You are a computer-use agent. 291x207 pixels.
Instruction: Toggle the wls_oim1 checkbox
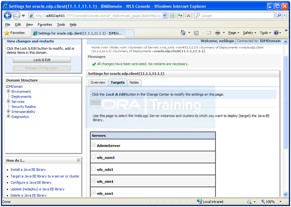click(94, 181)
